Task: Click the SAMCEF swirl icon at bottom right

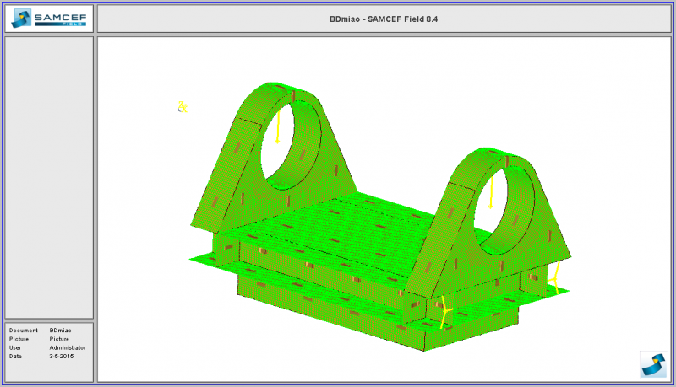Action: tap(653, 364)
